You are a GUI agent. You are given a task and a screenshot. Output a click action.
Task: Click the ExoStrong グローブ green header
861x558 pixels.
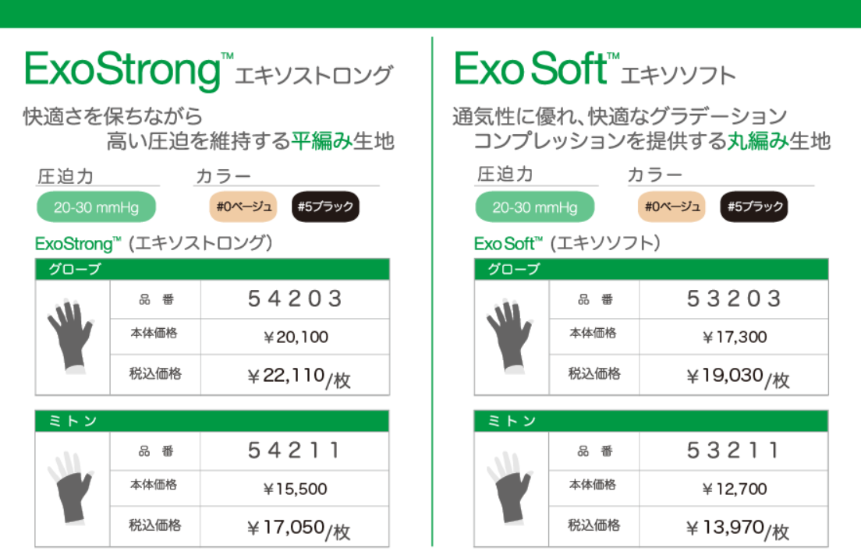[x=212, y=270]
